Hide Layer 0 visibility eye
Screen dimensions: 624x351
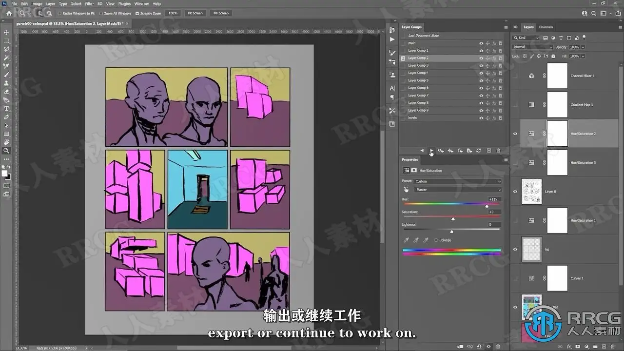coord(515,192)
